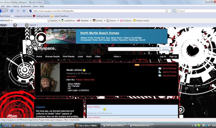Click the view more mood link
The width and height of the screenshot is (216, 128).
(x=71, y=76)
